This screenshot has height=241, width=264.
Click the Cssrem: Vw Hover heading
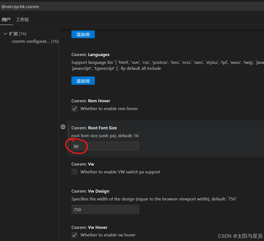pyautogui.click(x=89, y=227)
